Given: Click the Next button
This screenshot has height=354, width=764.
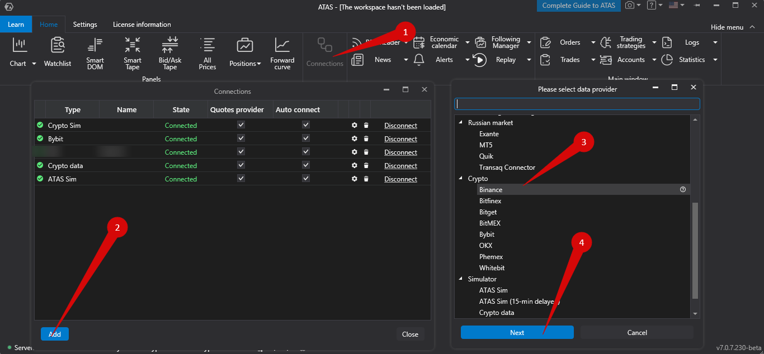Looking at the screenshot, I should coord(517,332).
